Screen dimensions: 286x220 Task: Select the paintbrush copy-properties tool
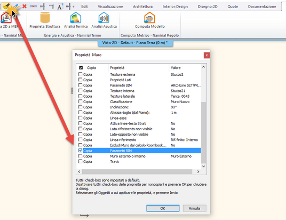(6, 6)
